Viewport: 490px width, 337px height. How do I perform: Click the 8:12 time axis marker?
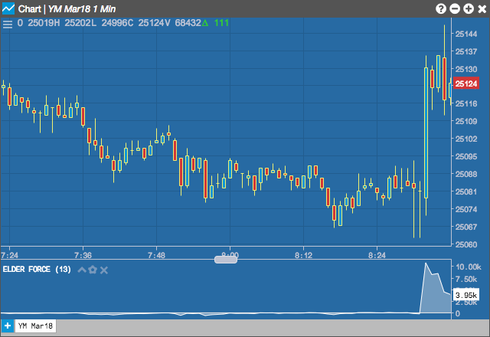pyautogui.click(x=303, y=255)
